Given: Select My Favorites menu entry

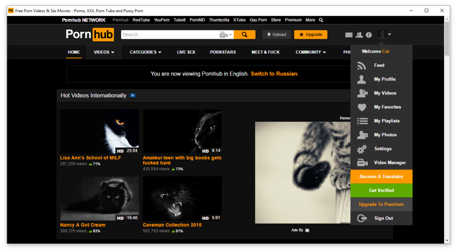Looking at the screenshot, I should 382,107.
